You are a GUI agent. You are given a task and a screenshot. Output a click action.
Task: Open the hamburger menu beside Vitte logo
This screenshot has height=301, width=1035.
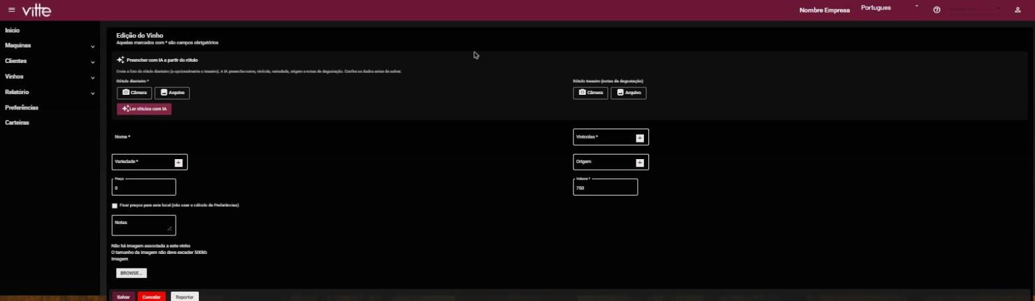coord(11,10)
